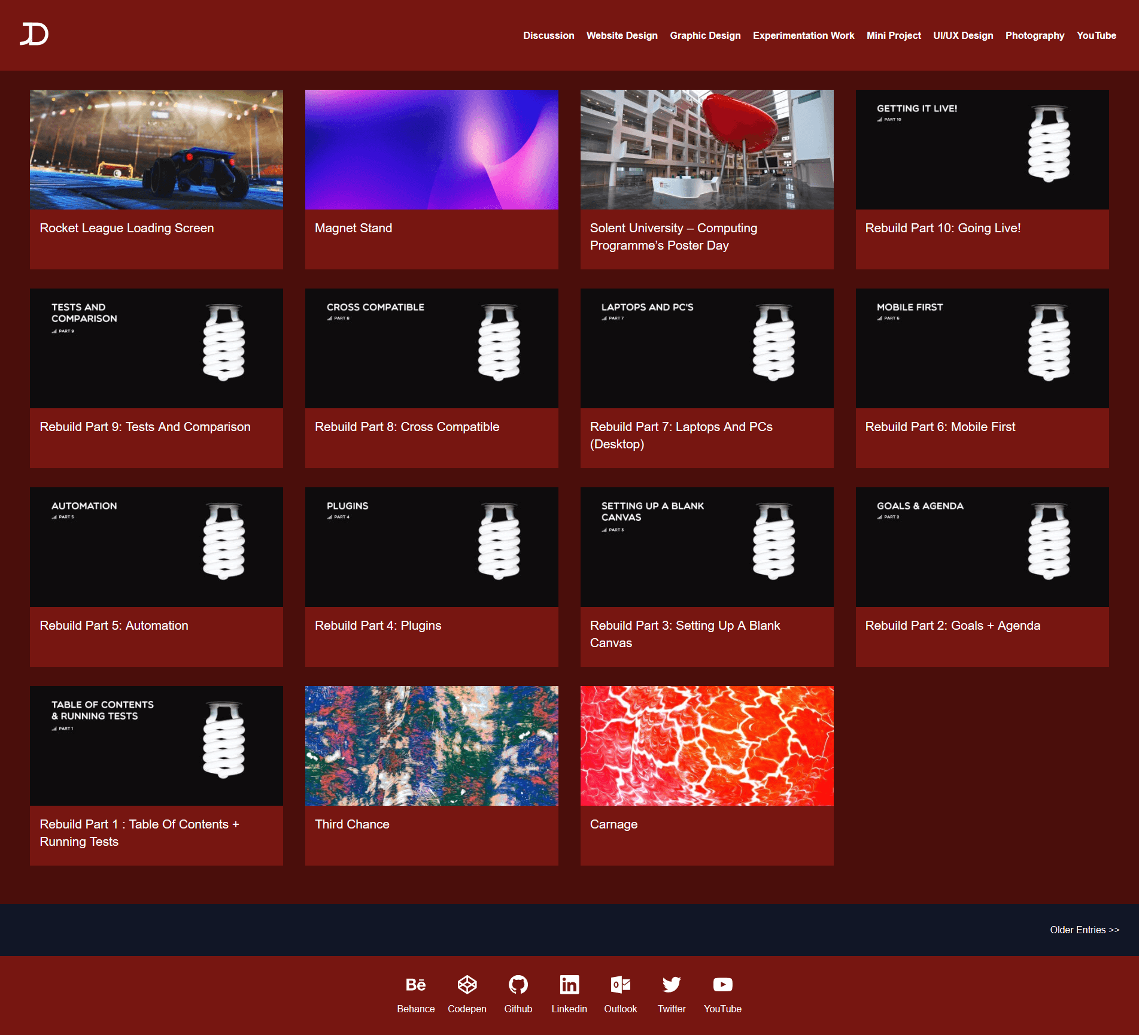Screen dimensions: 1139x1035
Task: Open Rebuild Part 10: Going Live! title
Action: coord(943,228)
